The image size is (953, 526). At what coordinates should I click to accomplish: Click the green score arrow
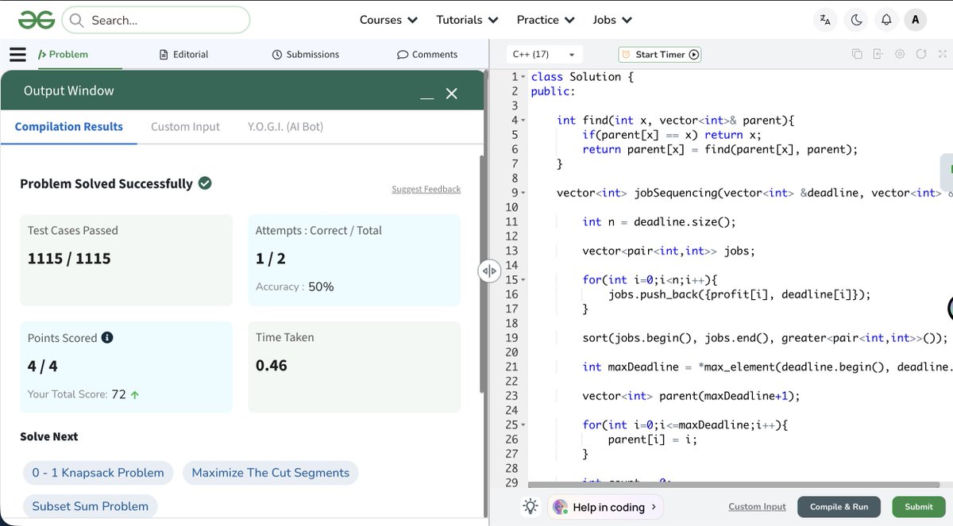pos(135,394)
